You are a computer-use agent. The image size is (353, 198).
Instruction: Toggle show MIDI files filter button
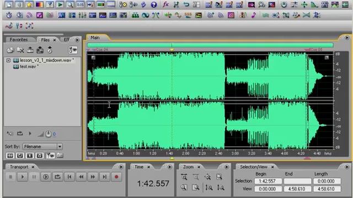[x=40, y=155]
